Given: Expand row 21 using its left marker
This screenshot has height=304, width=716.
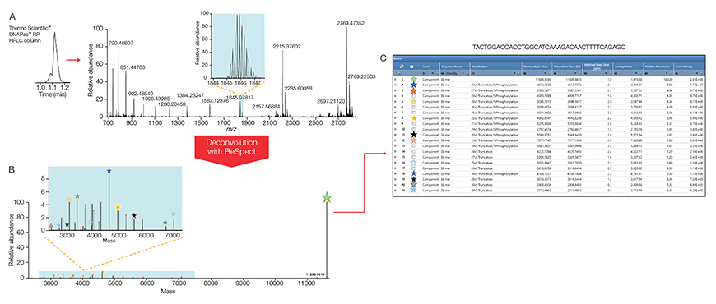Looking at the screenshot, I should point(395,190).
